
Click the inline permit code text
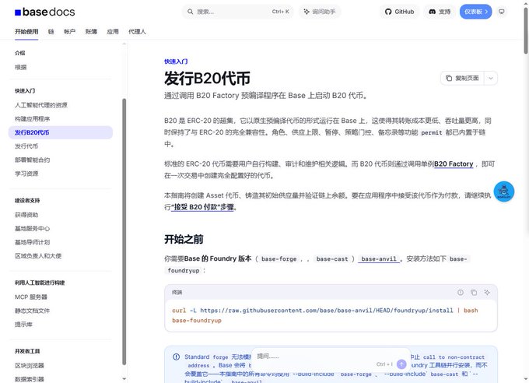tap(432, 133)
